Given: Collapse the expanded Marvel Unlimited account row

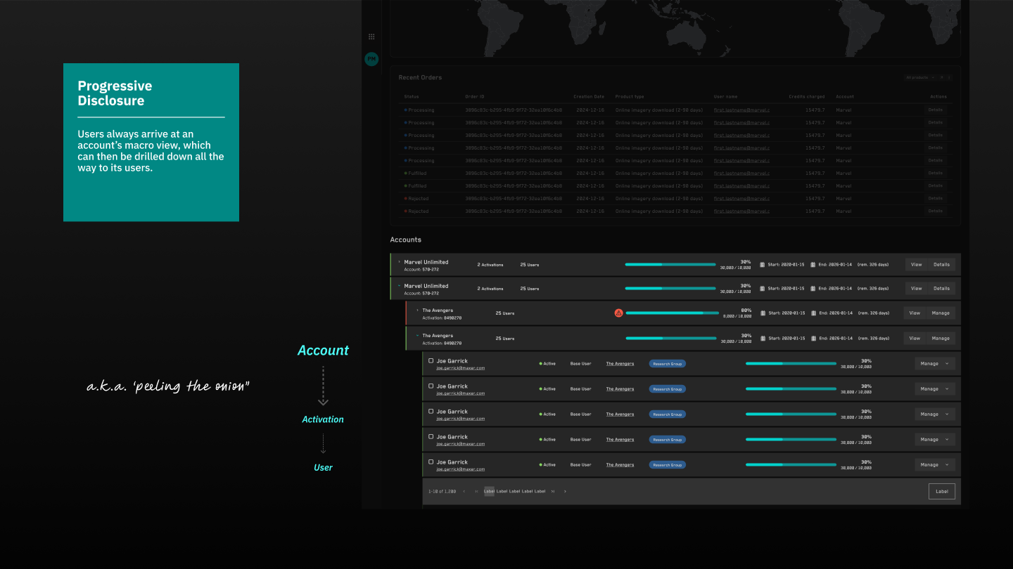Looking at the screenshot, I should click(399, 286).
